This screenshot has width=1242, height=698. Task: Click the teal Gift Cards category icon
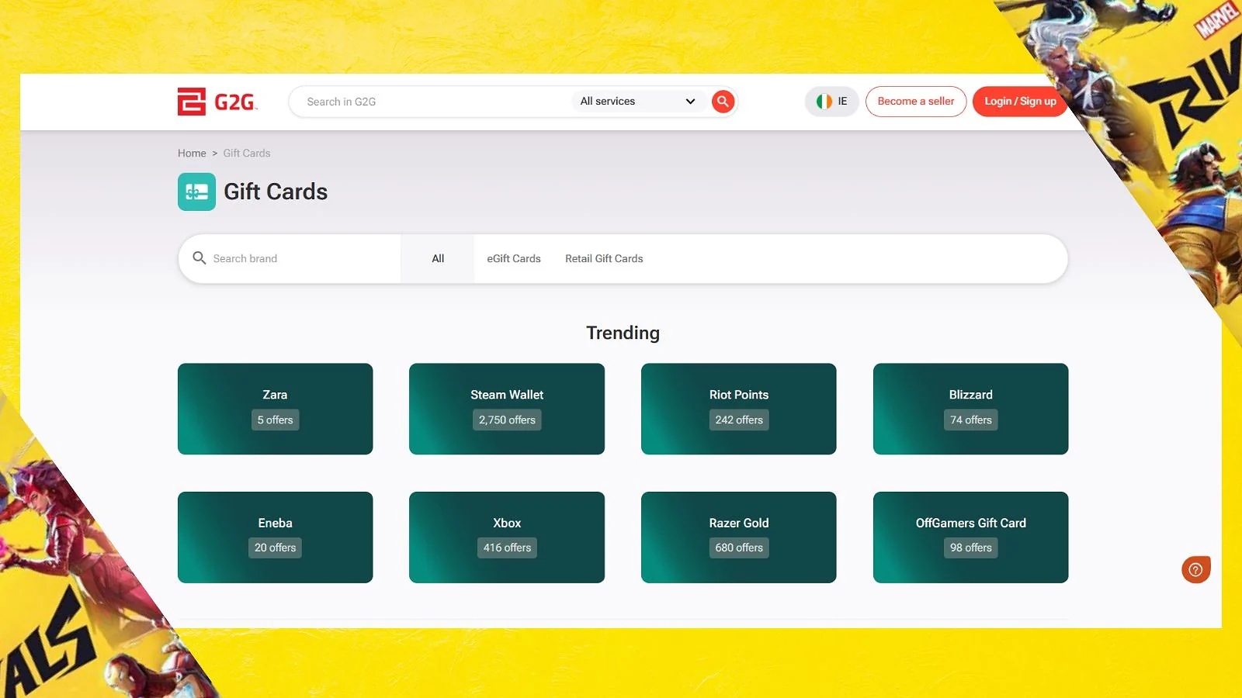point(196,192)
